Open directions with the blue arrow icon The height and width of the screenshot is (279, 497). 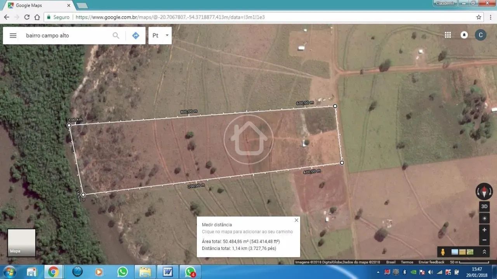click(136, 35)
